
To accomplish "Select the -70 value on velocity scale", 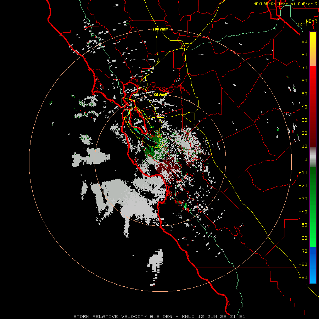I will click(x=303, y=251).
